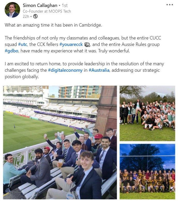View the top-right team celebration photo

coord(147,113)
